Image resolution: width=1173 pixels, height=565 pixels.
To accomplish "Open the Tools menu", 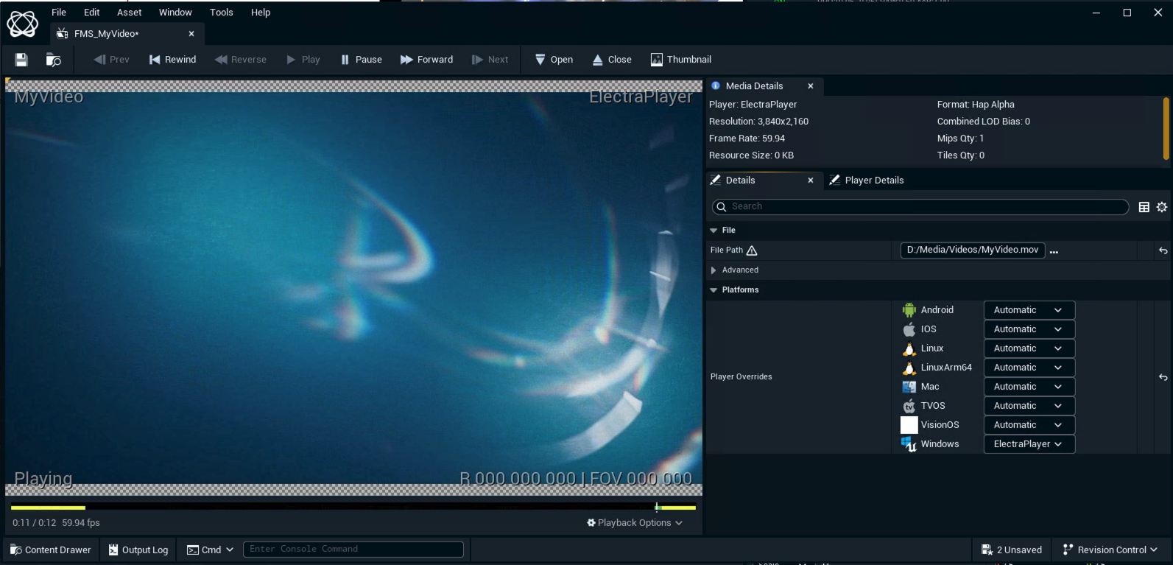I will click(x=221, y=13).
